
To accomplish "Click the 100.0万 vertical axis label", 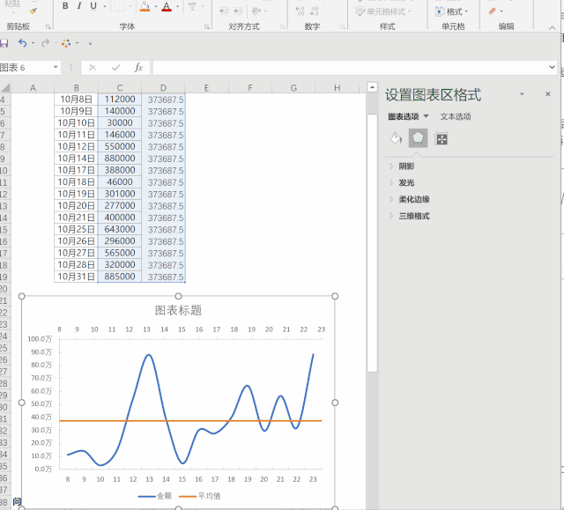I will 40,339.
